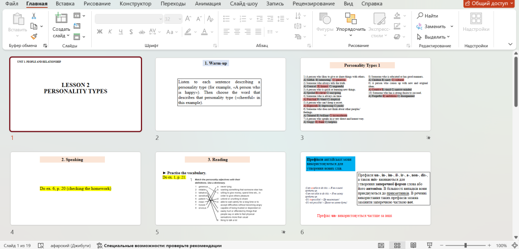
Task: Click the Reset slide icon in Слайды
Action: [77, 26]
